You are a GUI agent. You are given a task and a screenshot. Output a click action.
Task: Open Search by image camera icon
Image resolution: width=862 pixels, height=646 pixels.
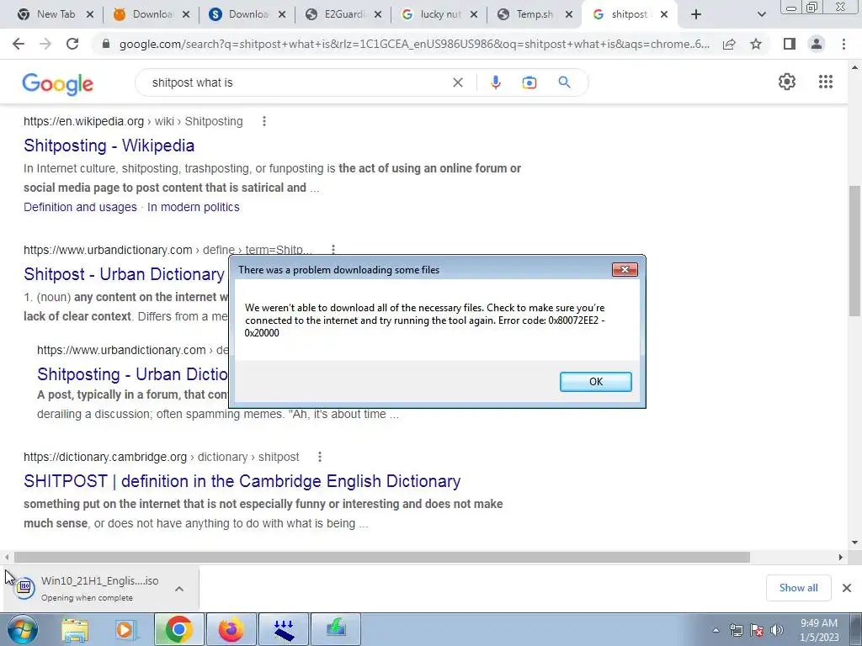coord(529,82)
